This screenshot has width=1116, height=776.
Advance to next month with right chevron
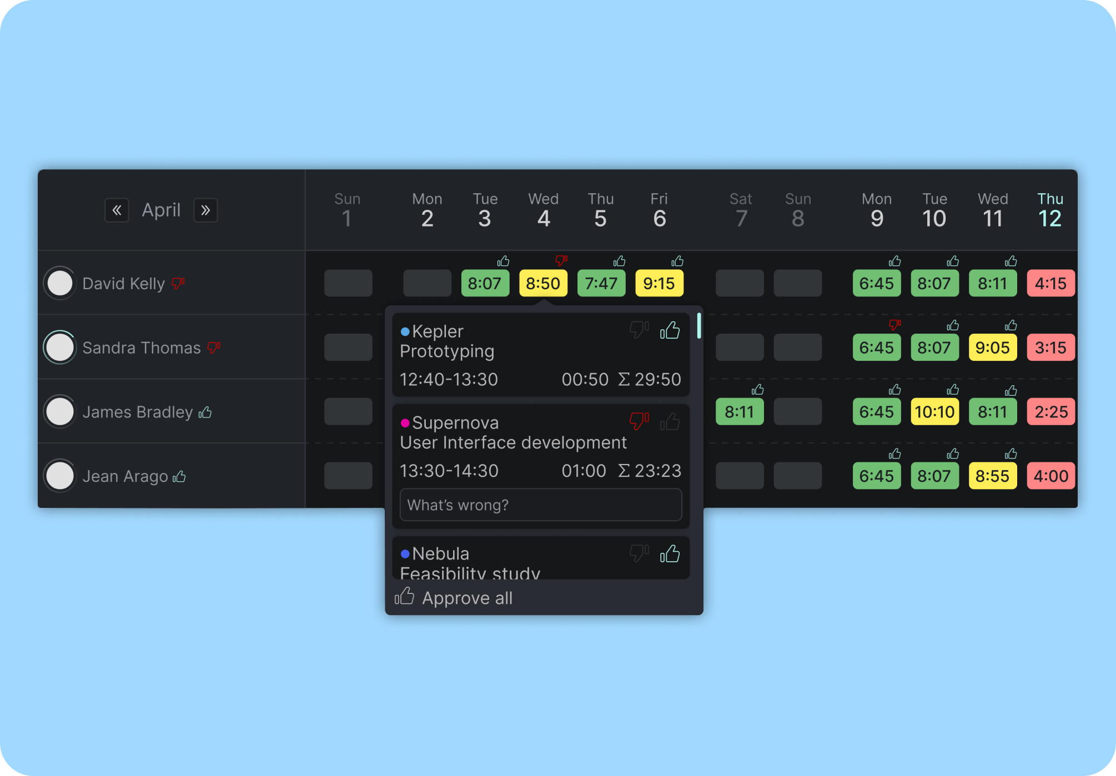pos(205,210)
